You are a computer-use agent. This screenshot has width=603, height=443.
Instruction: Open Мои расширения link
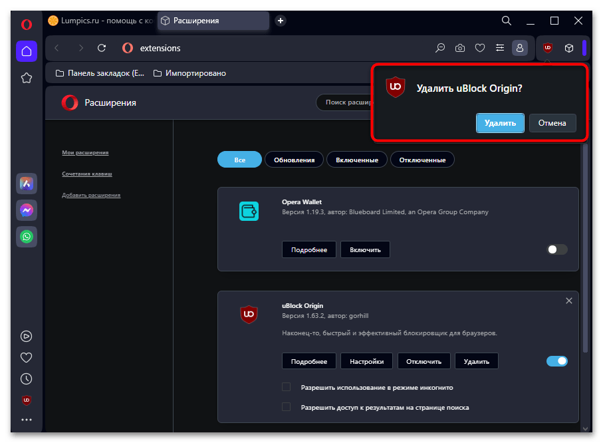(x=85, y=153)
